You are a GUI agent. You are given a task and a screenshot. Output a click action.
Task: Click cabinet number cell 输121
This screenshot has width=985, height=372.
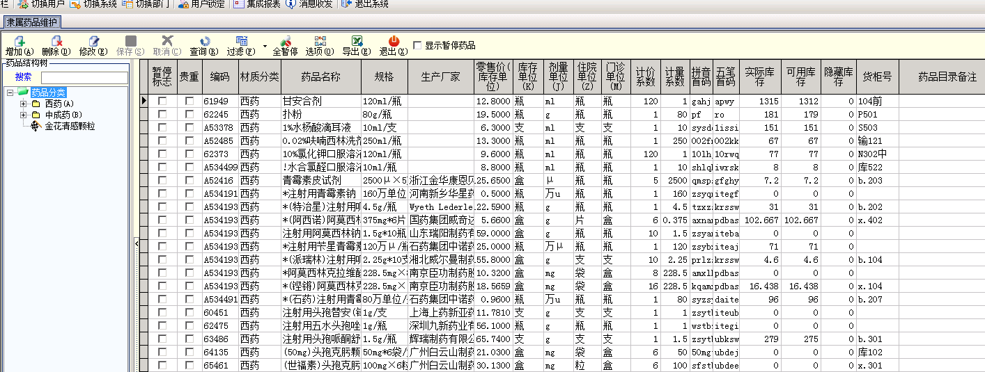pyautogui.click(x=877, y=141)
